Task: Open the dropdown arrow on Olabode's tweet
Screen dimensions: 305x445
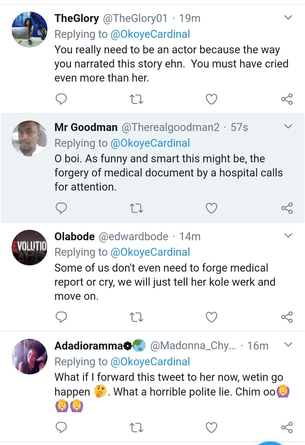Action: click(288, 236)
